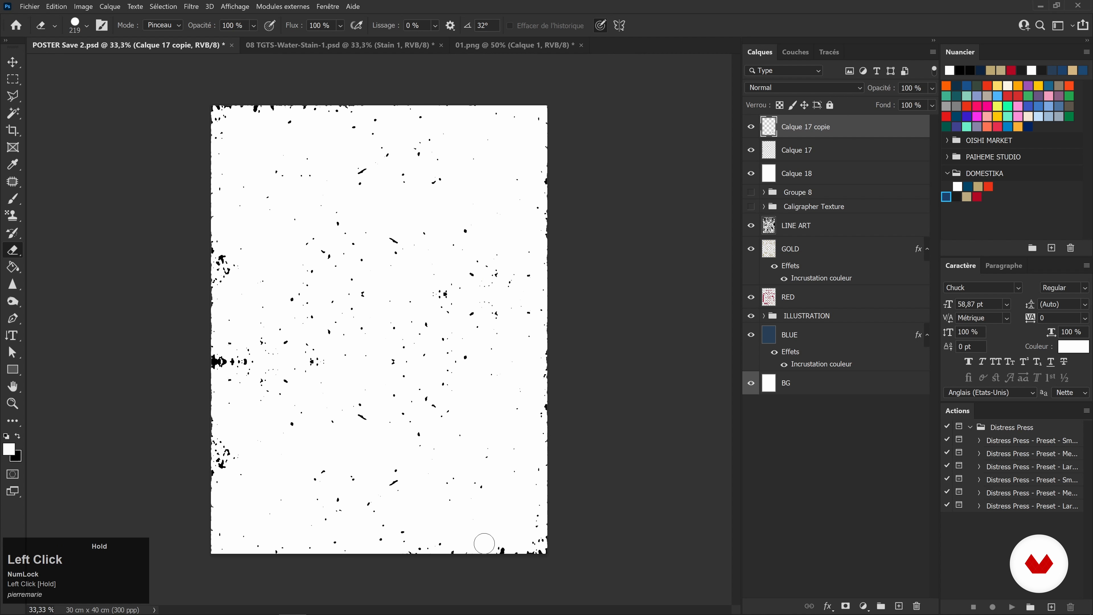Select the Zoom tool in toolbar
This screenshot has width=1093, height=615.
point(12,404)
